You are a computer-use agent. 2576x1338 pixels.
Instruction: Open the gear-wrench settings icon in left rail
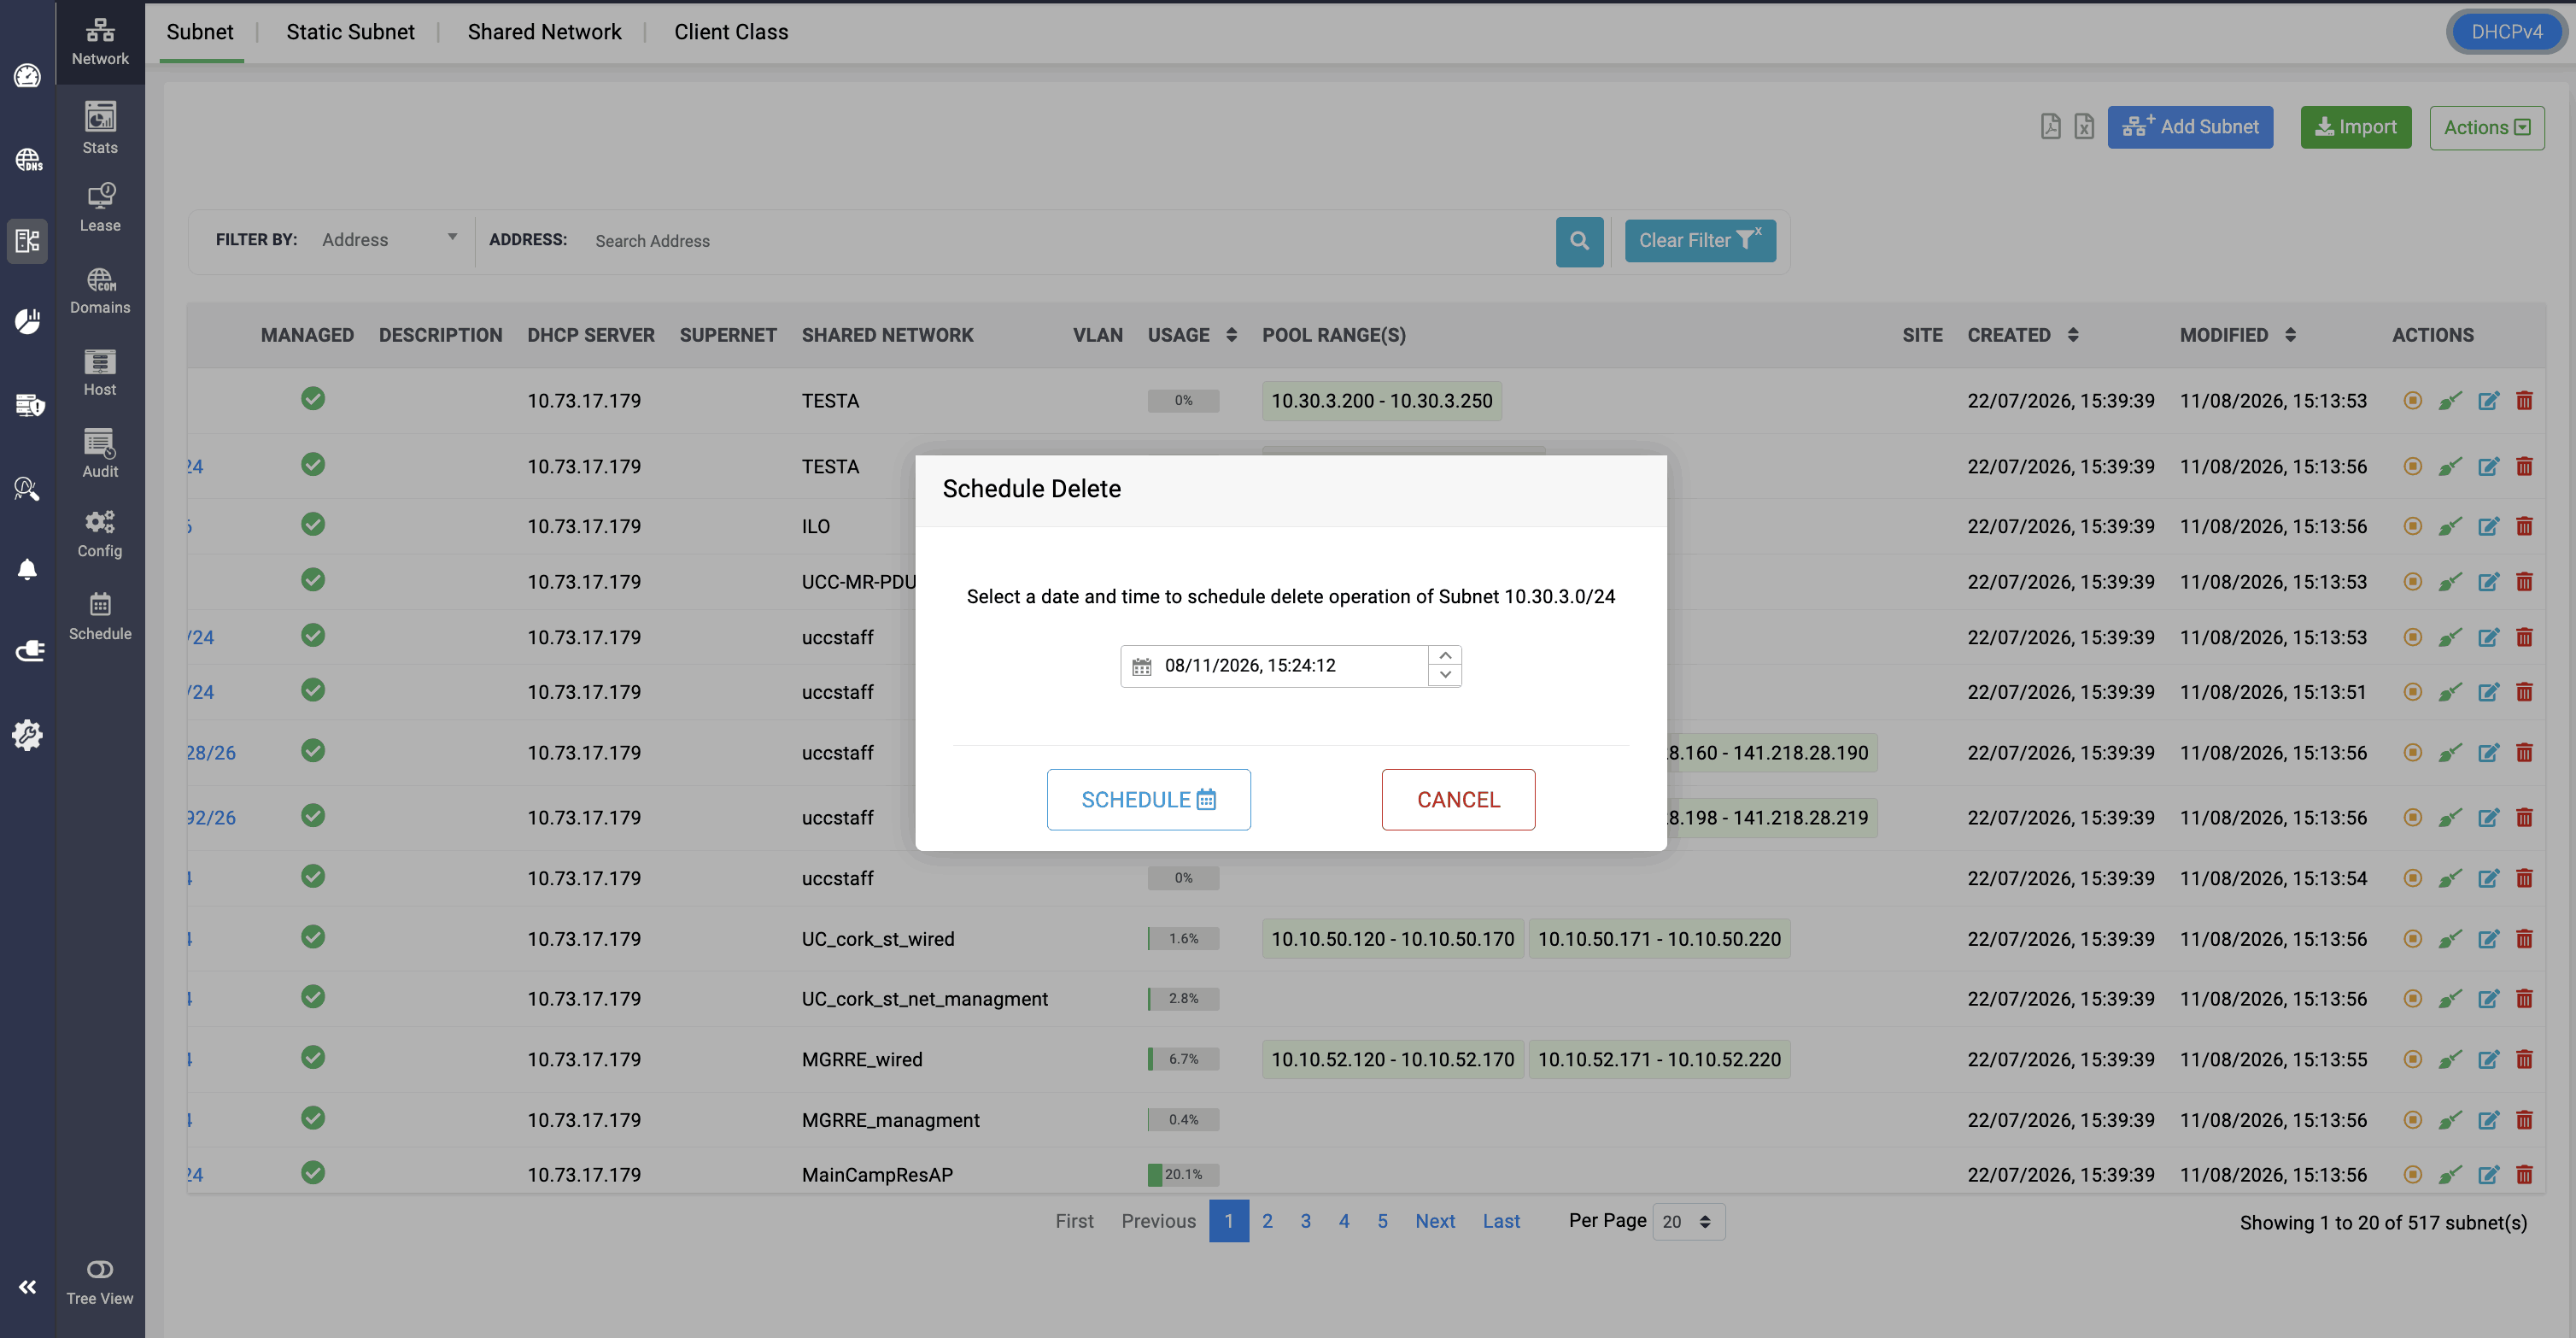tap(27, 735)
